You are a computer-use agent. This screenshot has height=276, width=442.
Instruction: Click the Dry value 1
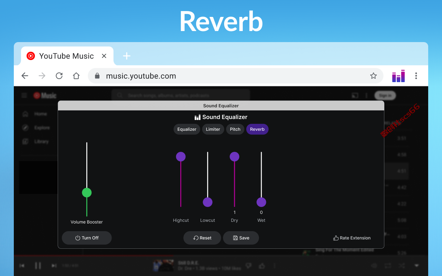(x=234, y=213)
